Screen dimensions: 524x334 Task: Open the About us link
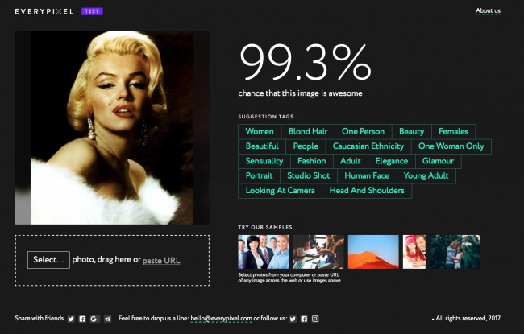[x=488, y=11]
